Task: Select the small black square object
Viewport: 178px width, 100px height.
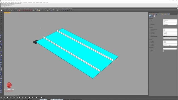Action: (35, 42)
